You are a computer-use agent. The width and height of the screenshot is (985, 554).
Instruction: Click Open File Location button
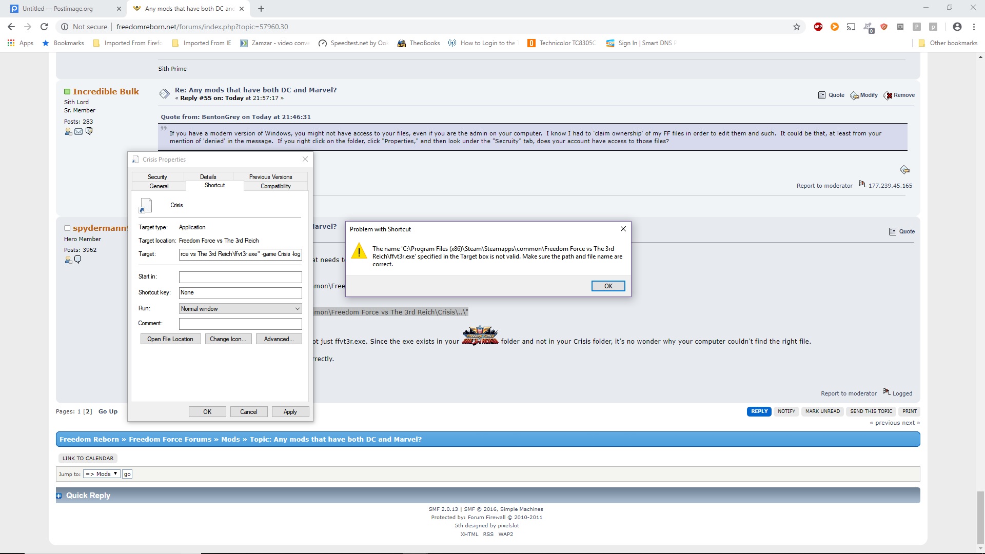pos(170,339)
